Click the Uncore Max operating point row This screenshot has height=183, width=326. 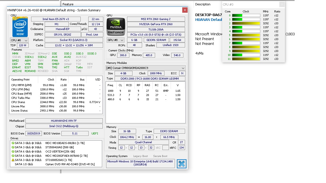(x=56, y=106)
